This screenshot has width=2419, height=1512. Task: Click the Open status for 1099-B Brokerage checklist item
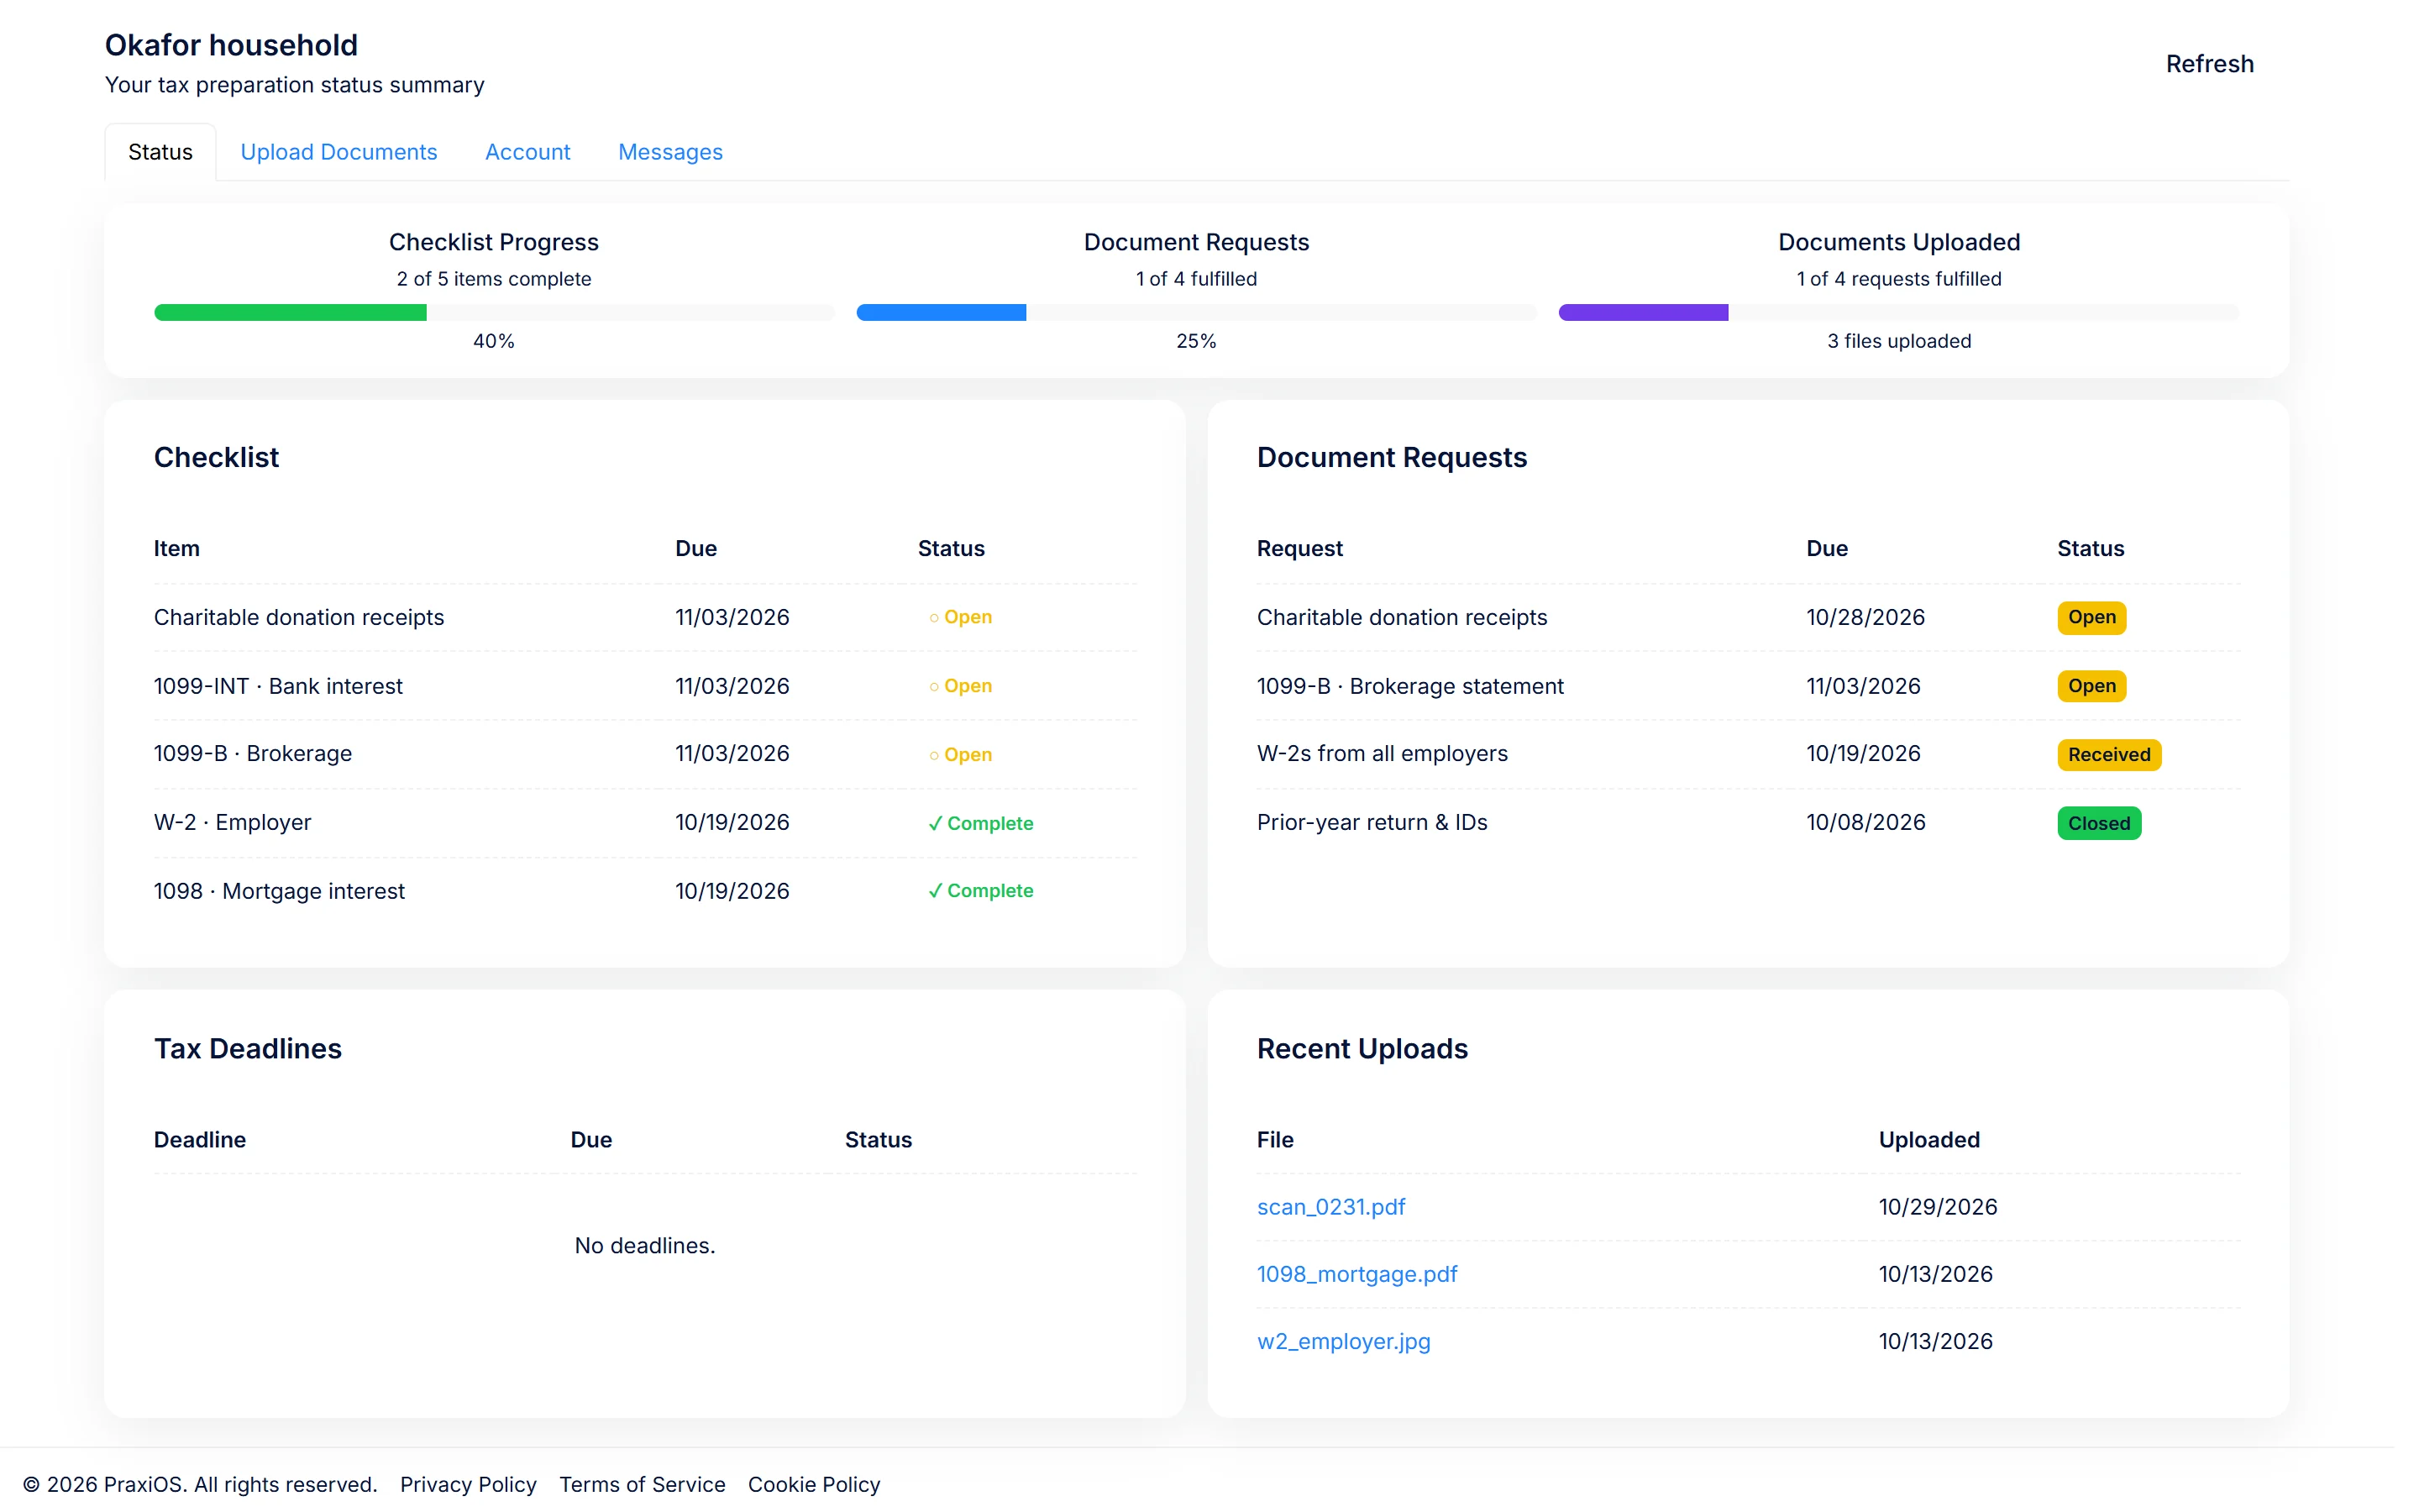pos(959,755)
